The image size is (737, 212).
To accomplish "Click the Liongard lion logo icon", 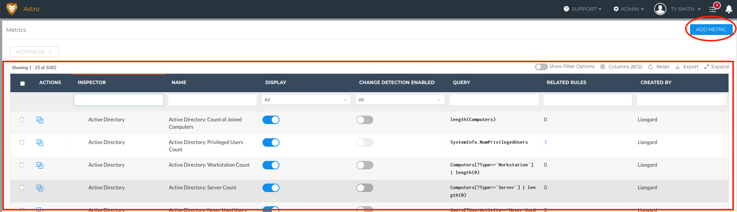I will pos(12,9).
